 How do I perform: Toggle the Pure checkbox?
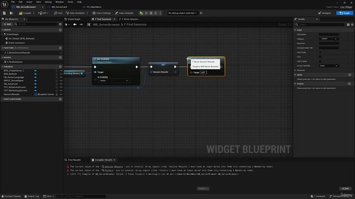pyautogui.click(x=320, y=56)
